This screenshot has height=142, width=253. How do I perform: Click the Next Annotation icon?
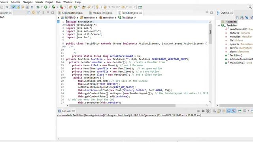pyautogui.click(x=98, y=7)
